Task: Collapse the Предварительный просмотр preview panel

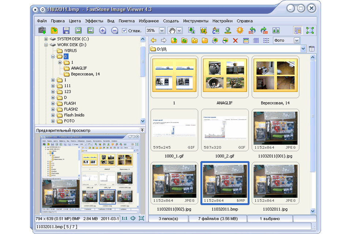Action: pos(142,130)
